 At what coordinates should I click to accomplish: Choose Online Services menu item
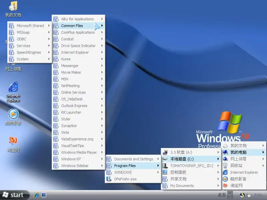tap(78, 92)
